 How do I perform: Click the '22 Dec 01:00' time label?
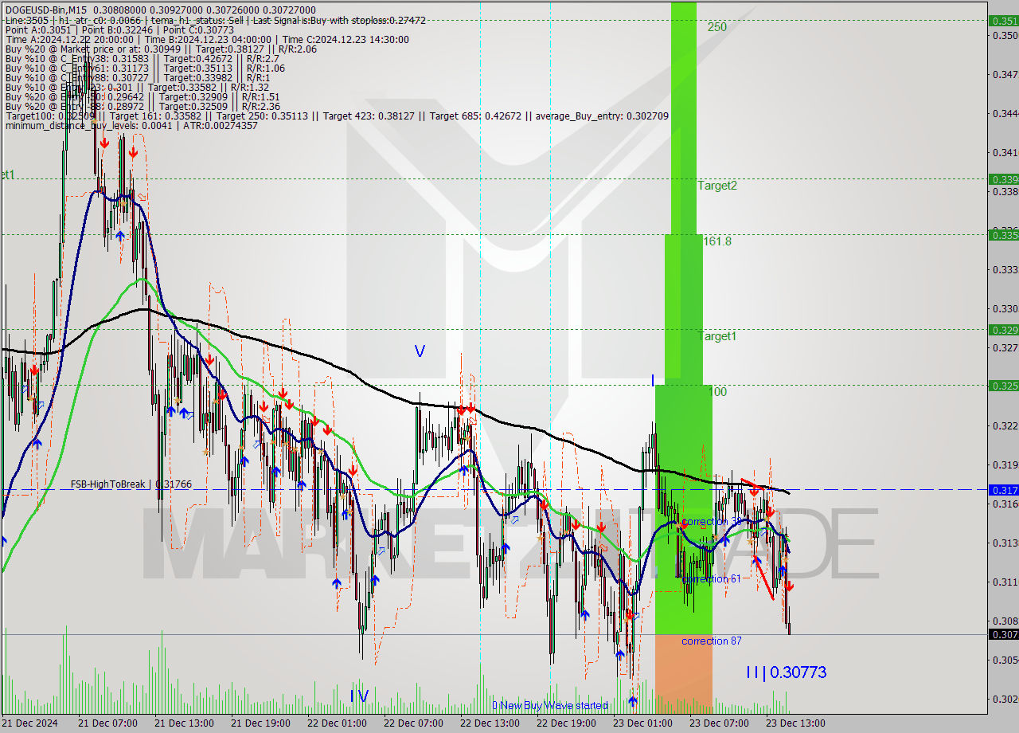(337, 723)
